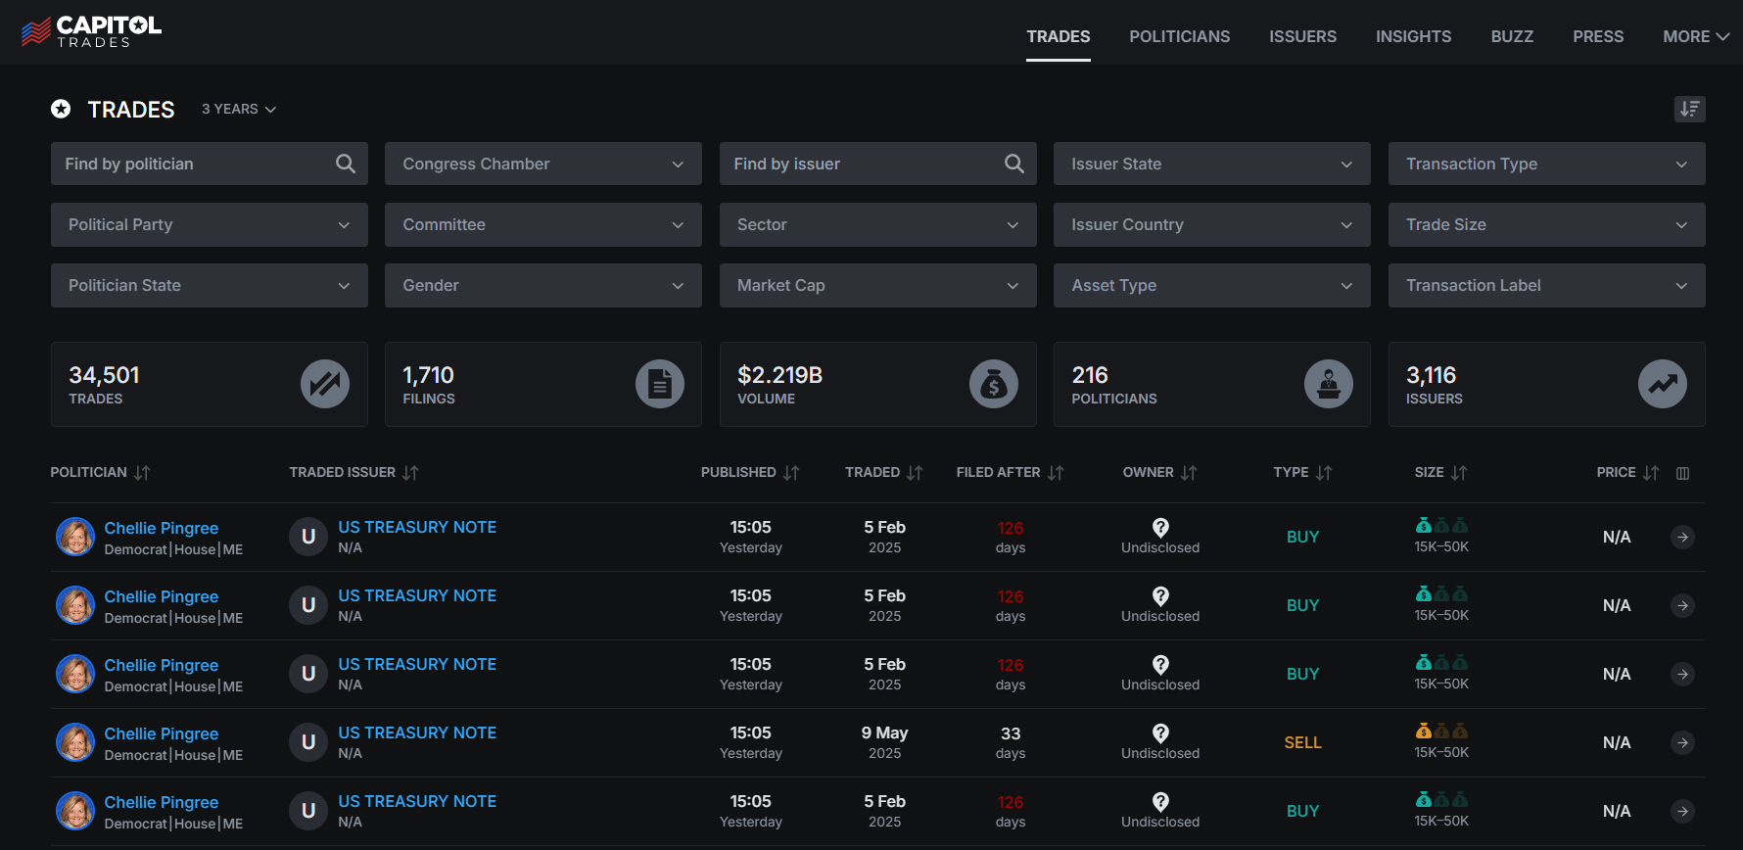Expand the Market Cap filter
This screenshot has width=1743, height=850.
[878, 285]
